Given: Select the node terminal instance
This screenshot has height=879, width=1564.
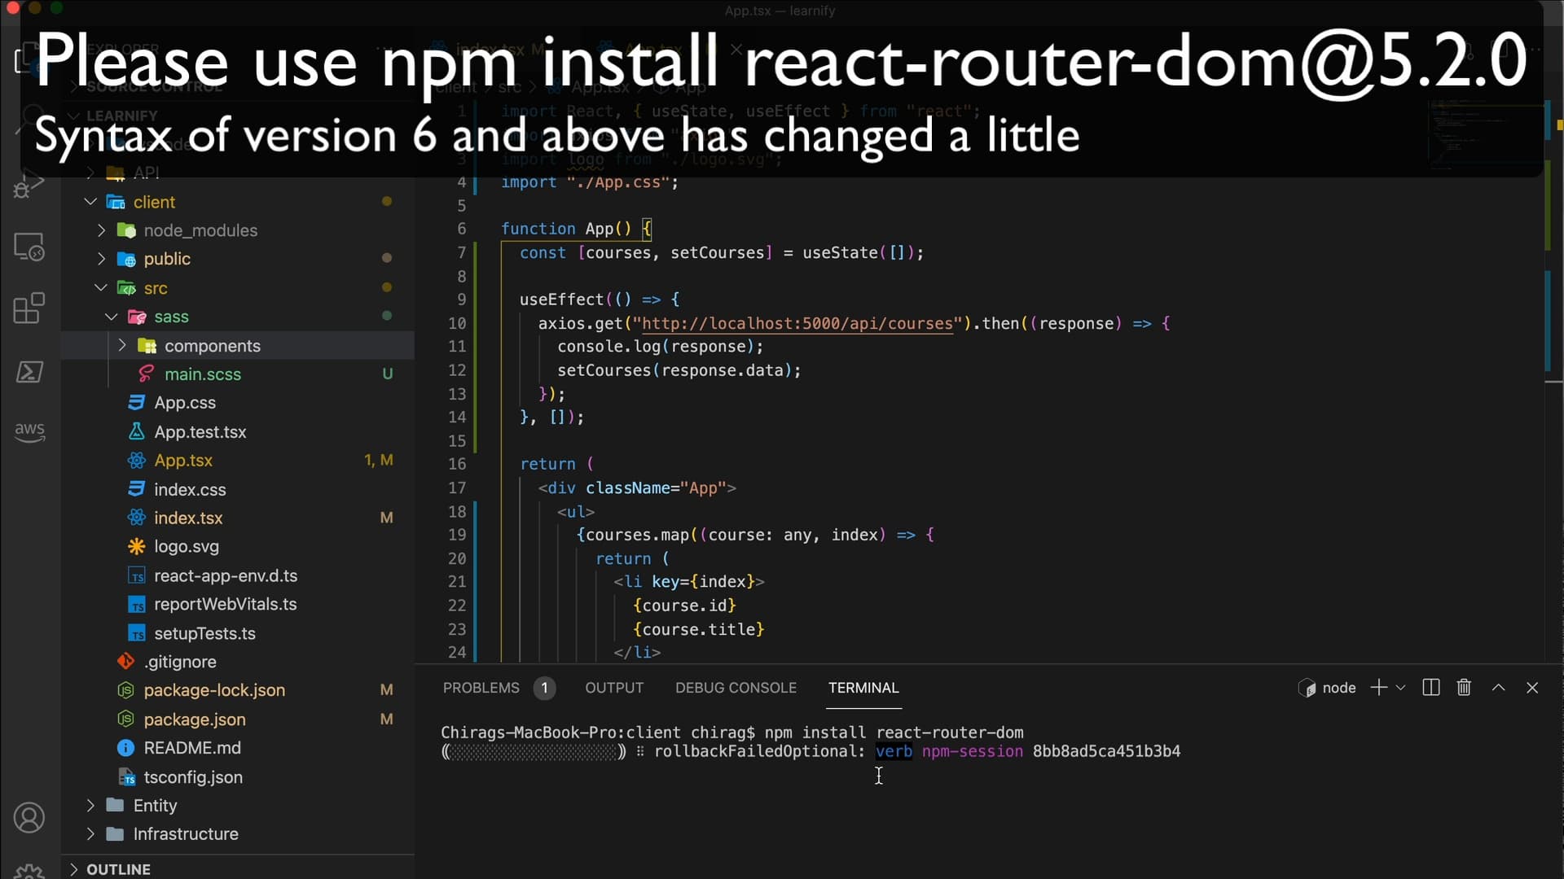Looking at the screenshot, I should pyautogui.click(x=1327, y=688).
